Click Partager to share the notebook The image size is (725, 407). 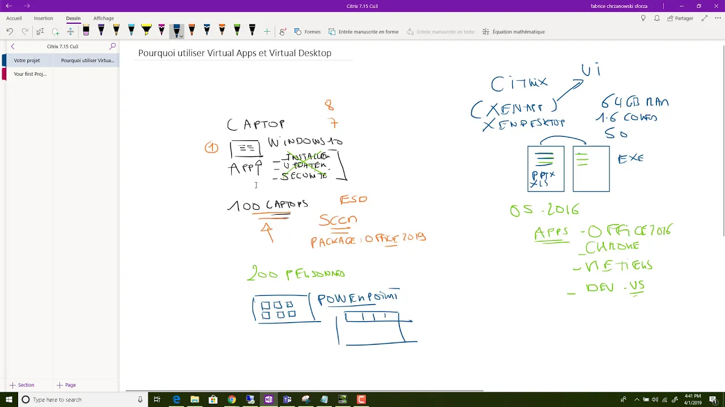pos(680,18)
